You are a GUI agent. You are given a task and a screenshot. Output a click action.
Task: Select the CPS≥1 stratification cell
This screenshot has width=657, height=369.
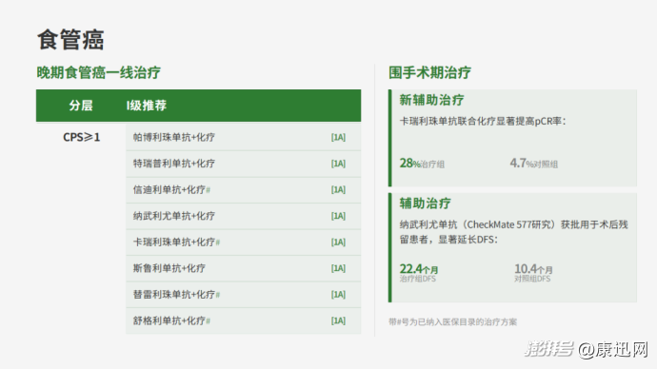pyautogui.click(x=81, y=137)
